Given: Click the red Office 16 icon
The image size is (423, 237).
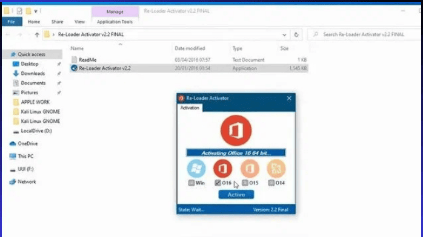Looking at the screenshot, I should pos(223,169).
